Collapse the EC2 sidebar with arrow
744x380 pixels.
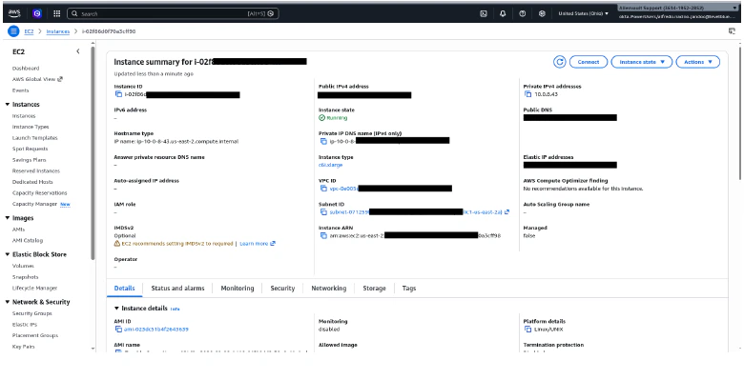point(78,51)
